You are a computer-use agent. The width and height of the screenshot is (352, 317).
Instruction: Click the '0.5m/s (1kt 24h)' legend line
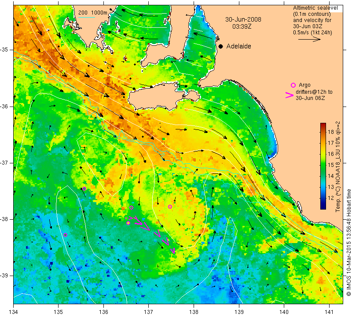(x=312, y=33)
